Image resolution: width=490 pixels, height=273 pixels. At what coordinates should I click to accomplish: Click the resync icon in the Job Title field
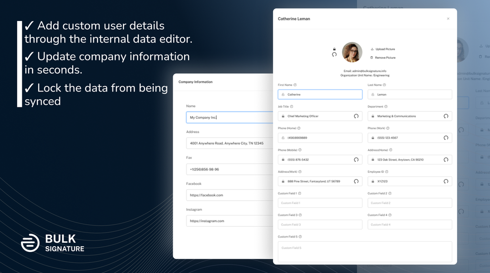point(356,116)
